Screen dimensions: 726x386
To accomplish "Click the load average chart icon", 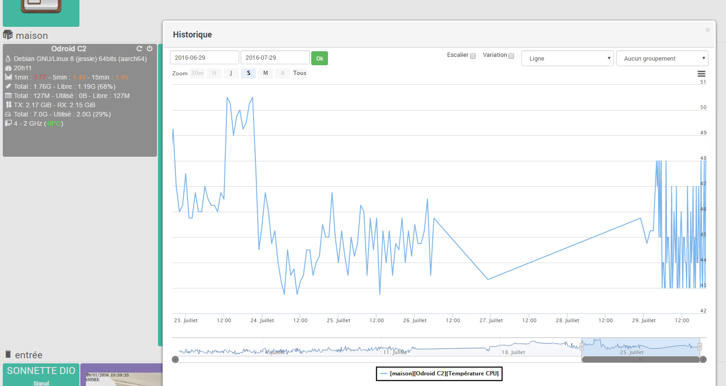I will tap(8, 77).
